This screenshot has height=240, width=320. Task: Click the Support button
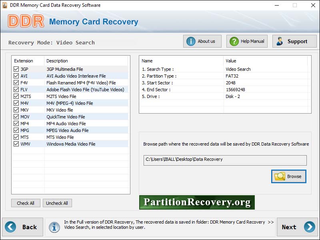pos(294,41)
